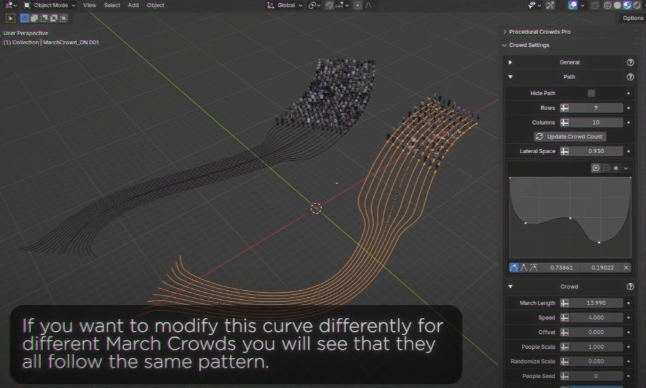Open the Select menu
The image size is (646, 388).
[x=112, y=5]
